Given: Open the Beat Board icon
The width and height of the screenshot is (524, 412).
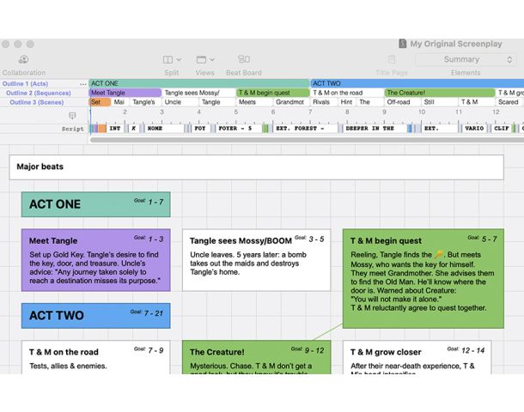Looking at the screenshot, I should click(x=243, y=60).
